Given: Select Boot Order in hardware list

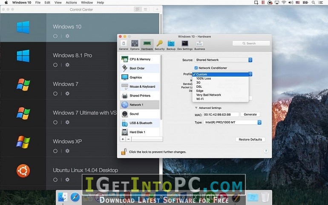Looking at the screenshot, I should pyautogui.click(x=140, y=68).
